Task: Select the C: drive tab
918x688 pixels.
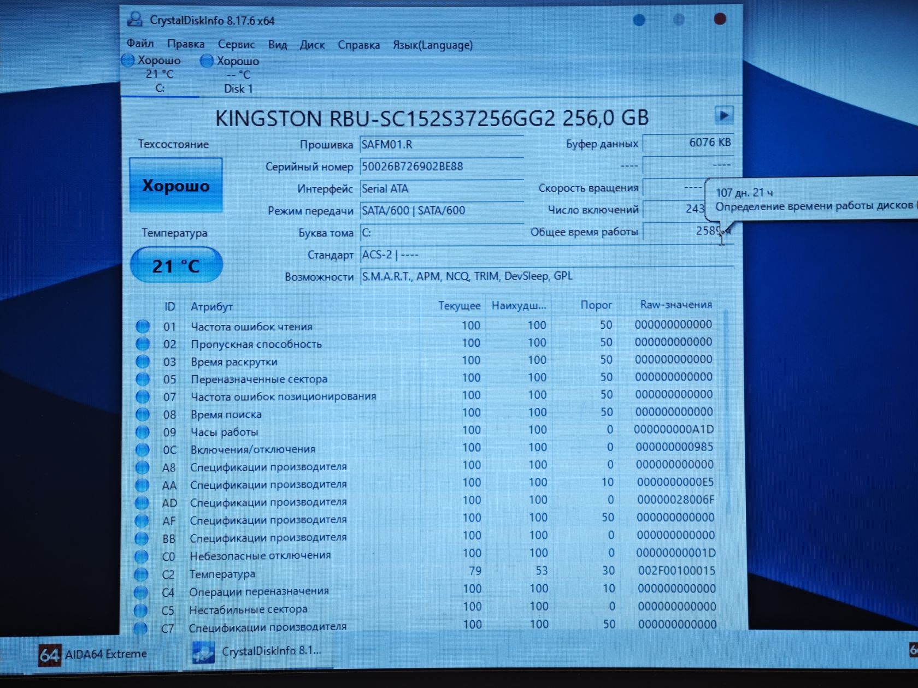Action: (x=158, y=74)
